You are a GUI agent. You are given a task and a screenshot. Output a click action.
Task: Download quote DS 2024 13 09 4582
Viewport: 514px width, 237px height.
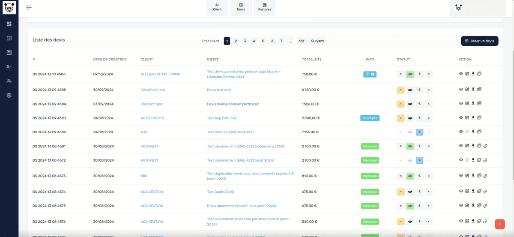(x=473, y=132)
